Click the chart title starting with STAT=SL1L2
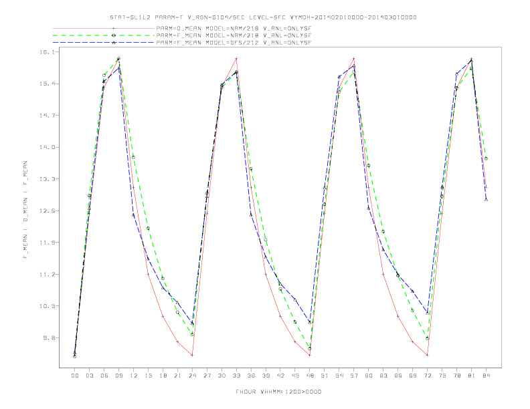Viewport: 530px width, 409px height. click(x=263, y=17)
